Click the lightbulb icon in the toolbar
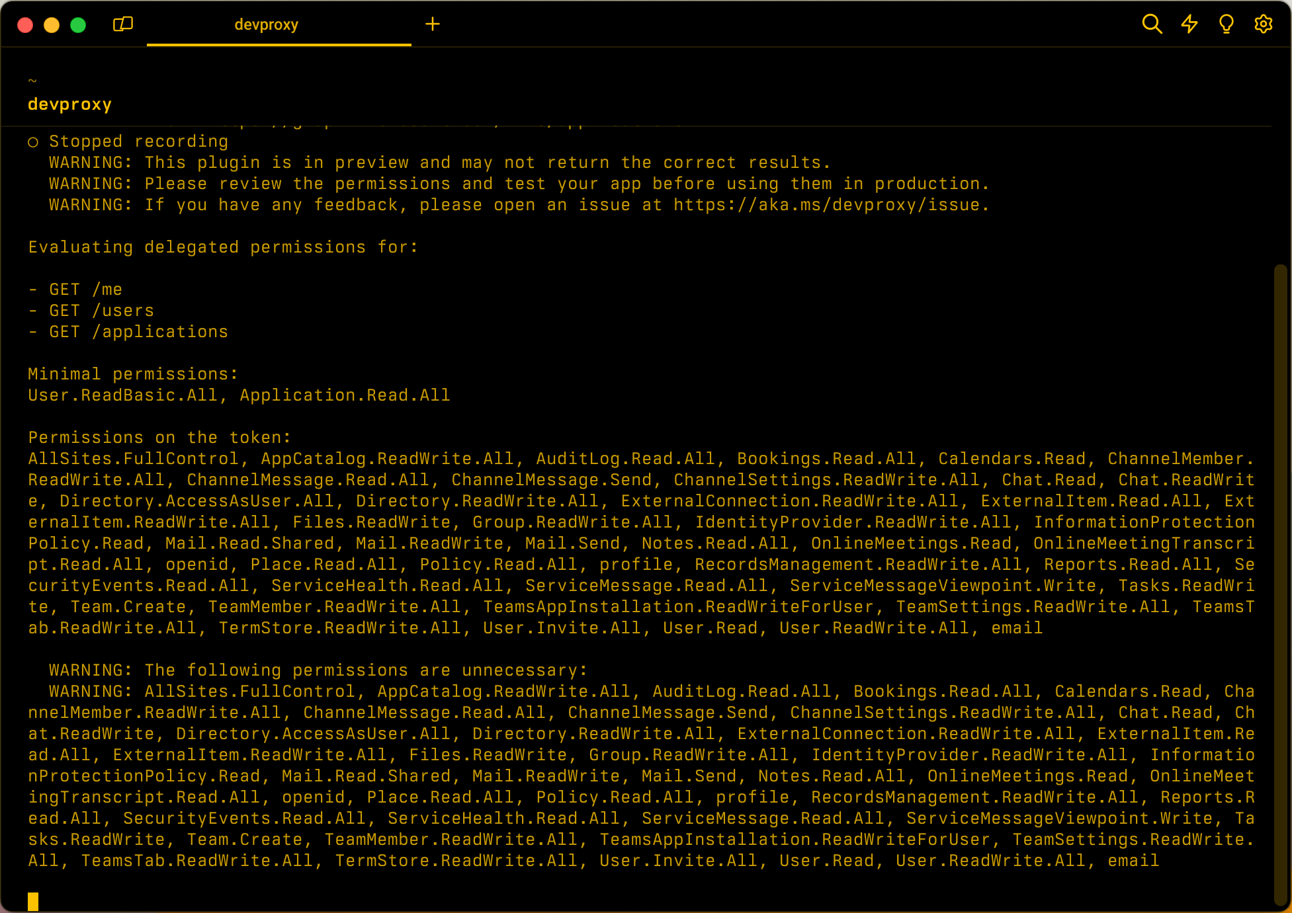 (x=1226, y=24)
